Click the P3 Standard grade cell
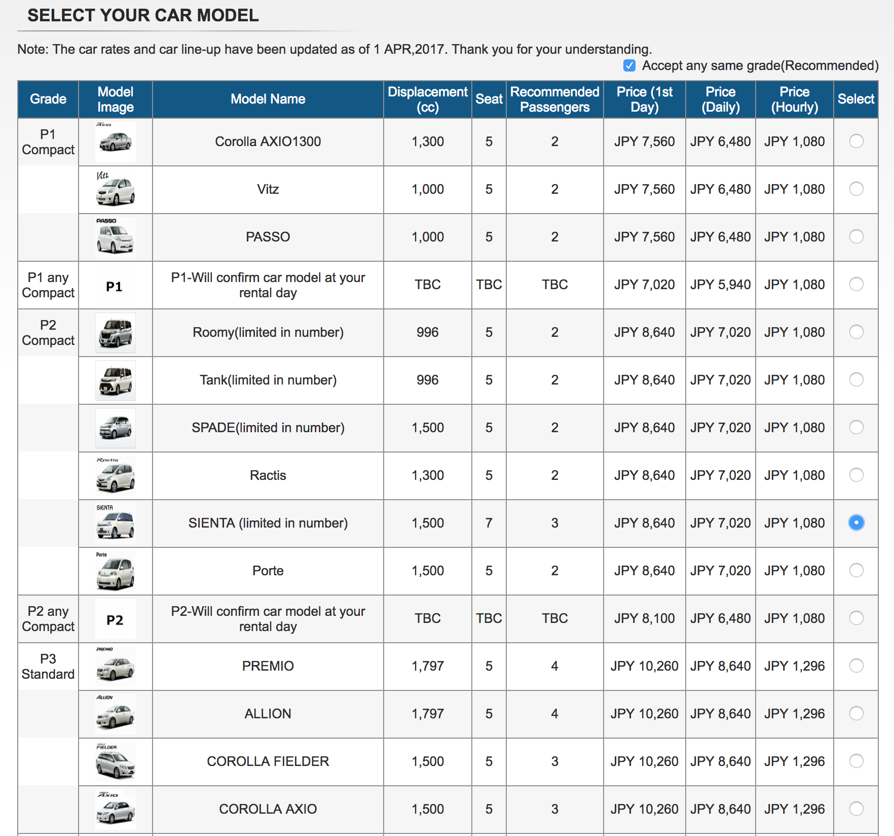894x836 pixels. [48, 667]
